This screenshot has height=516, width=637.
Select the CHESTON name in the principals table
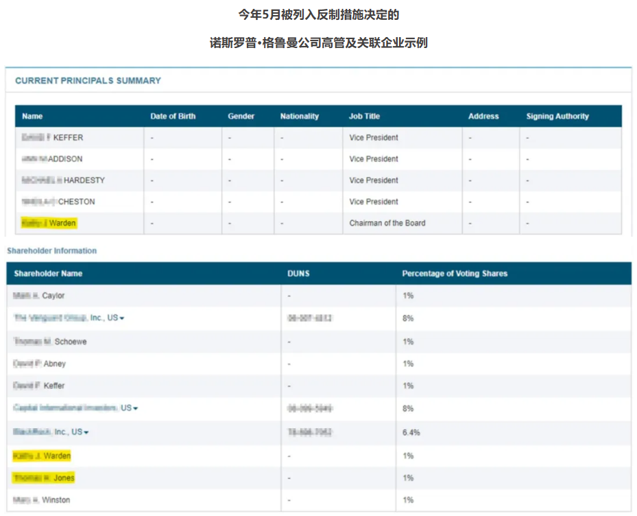pos(58,202)
